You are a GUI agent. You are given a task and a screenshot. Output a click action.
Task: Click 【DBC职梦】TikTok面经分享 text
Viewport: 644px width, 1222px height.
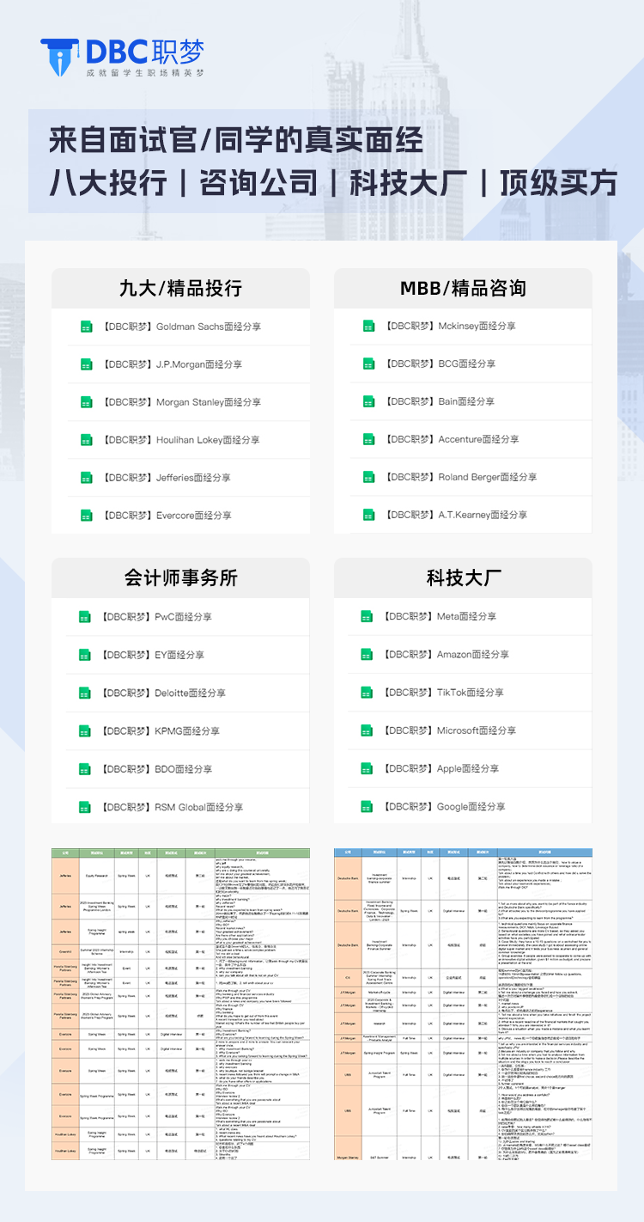pyautogui.click(x=442, y=693)
